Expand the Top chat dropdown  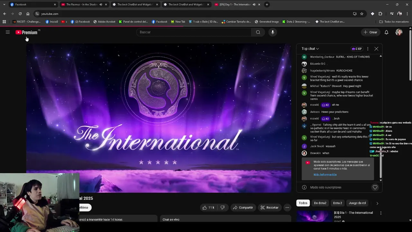tap(310, 49)
